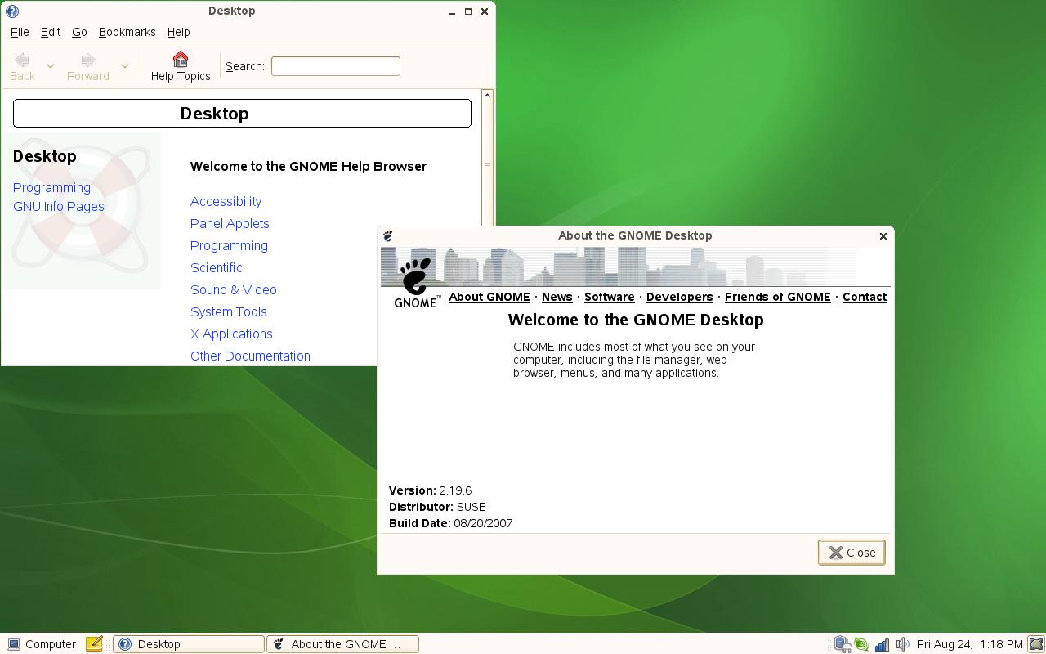Click the network connection tray icon
Viewport: 1046px width, 654px height.
coord(843,644)
